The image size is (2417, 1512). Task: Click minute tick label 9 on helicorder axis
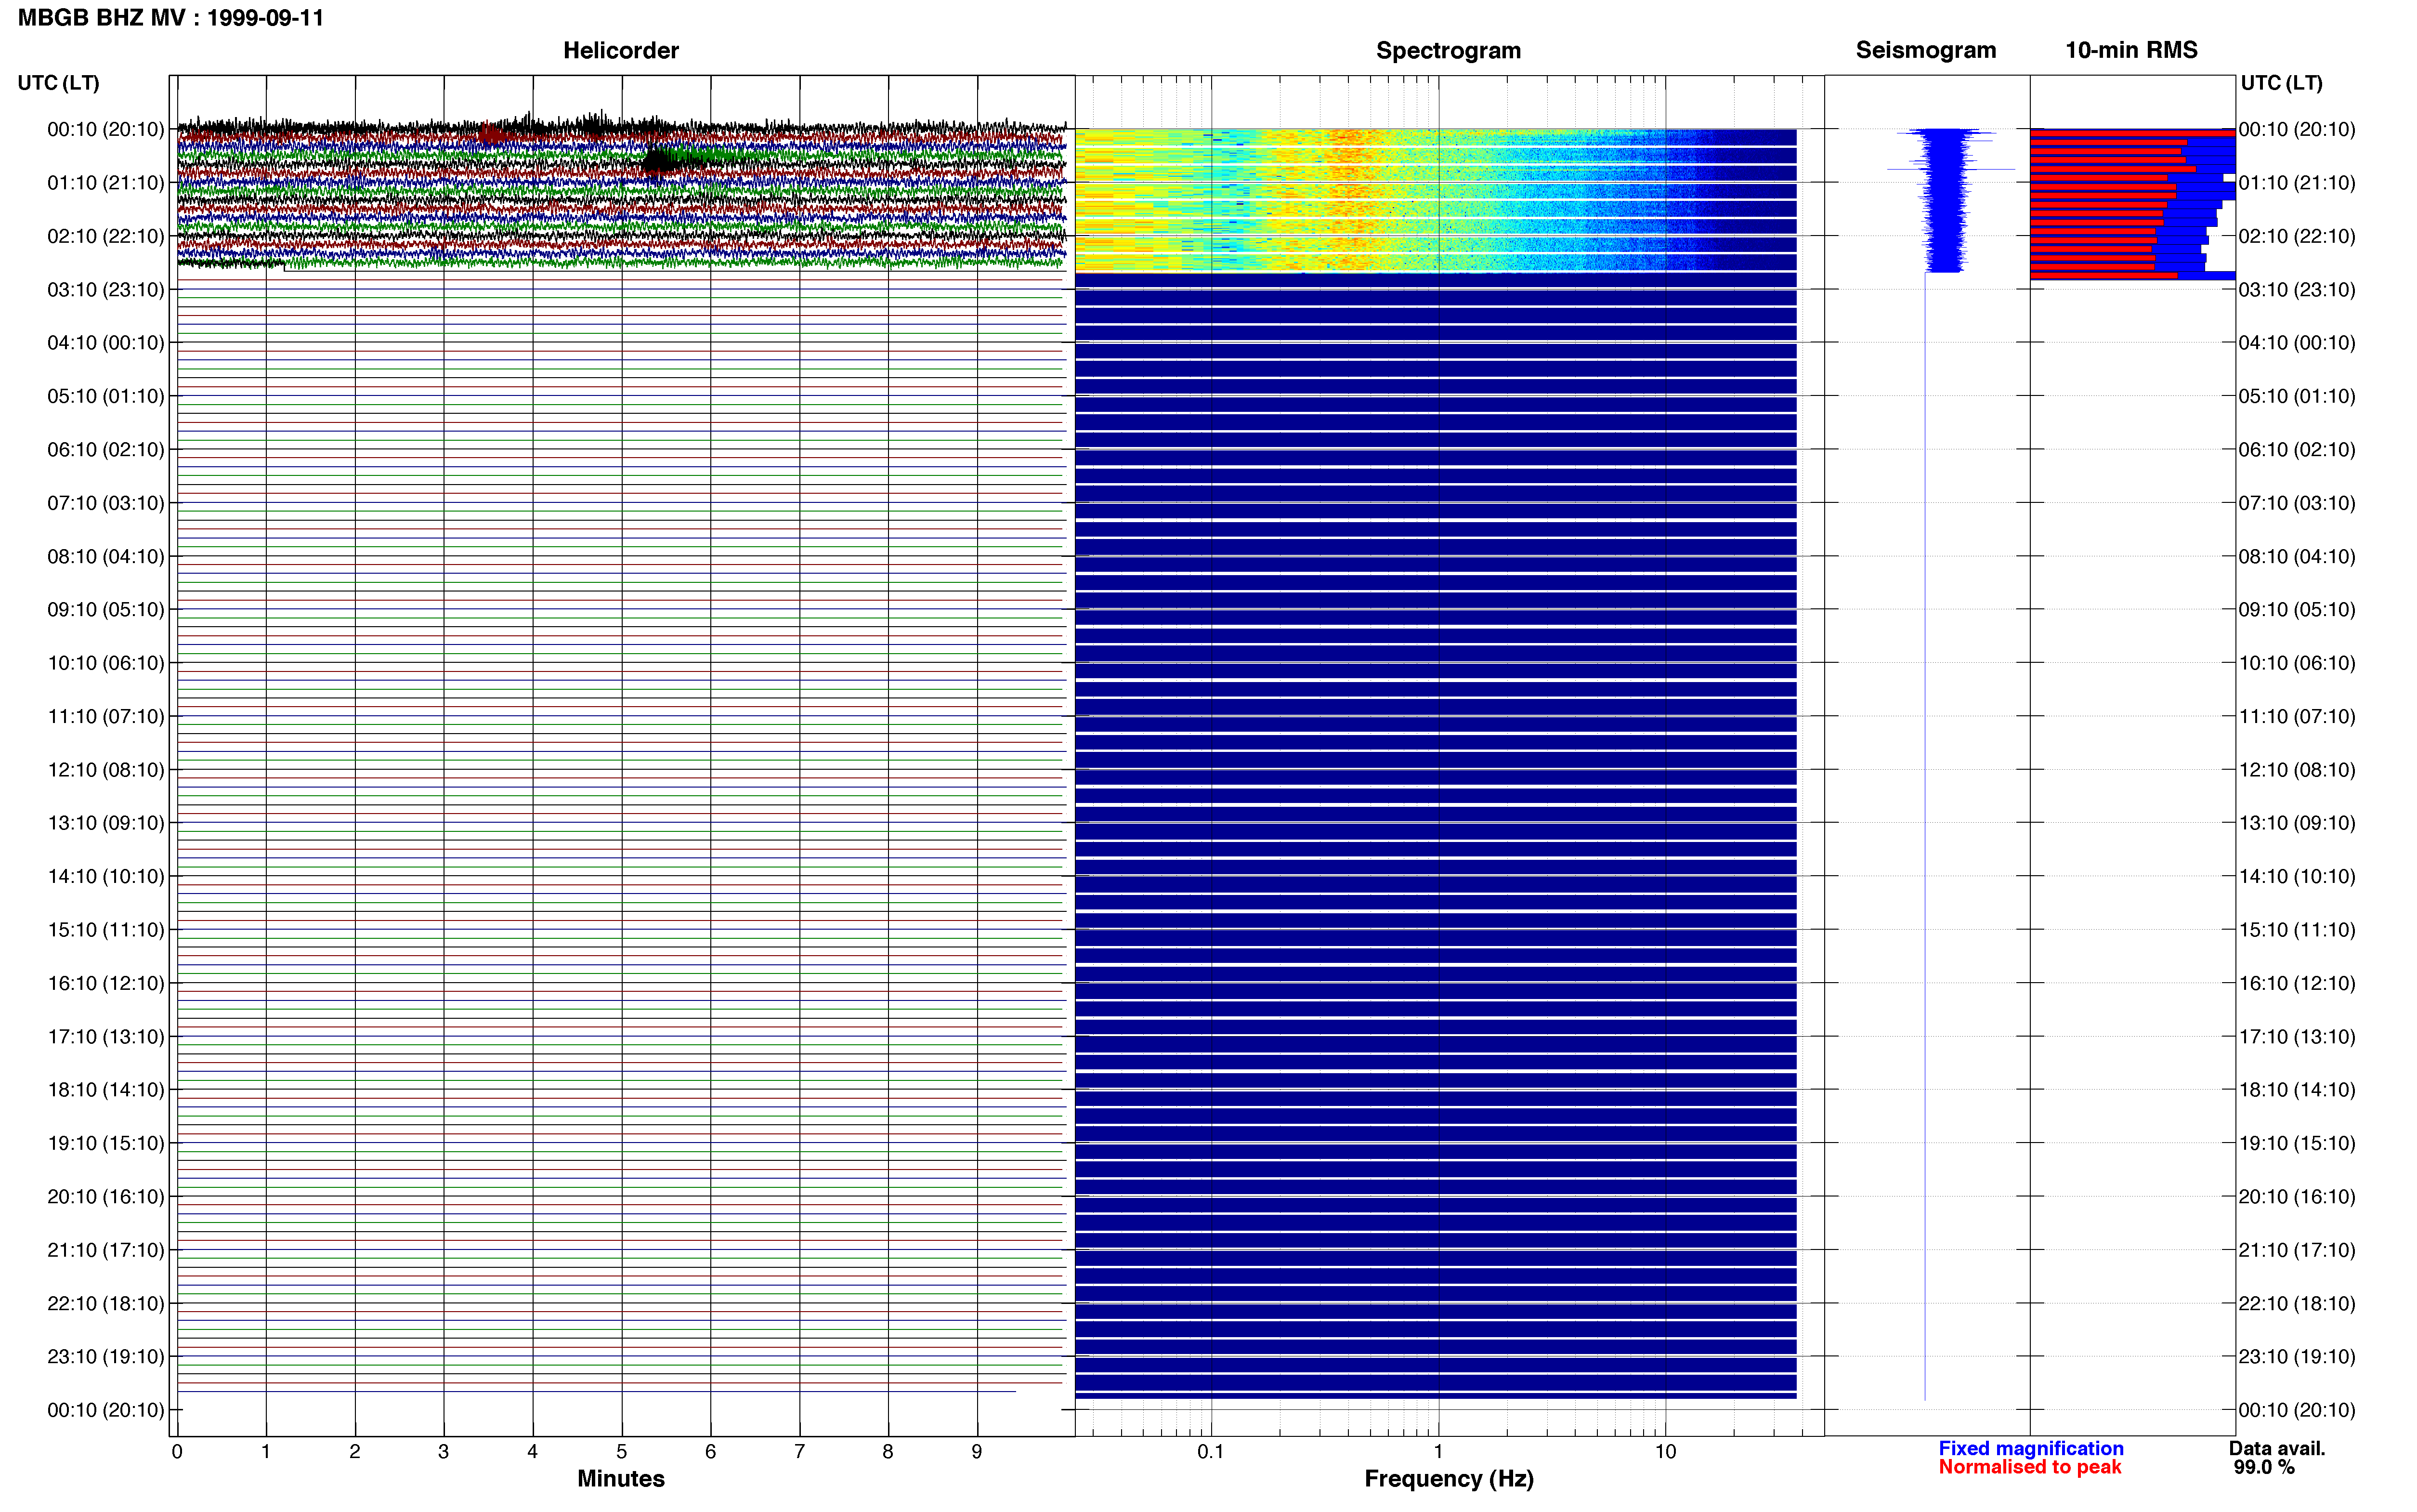(977, 1452)
